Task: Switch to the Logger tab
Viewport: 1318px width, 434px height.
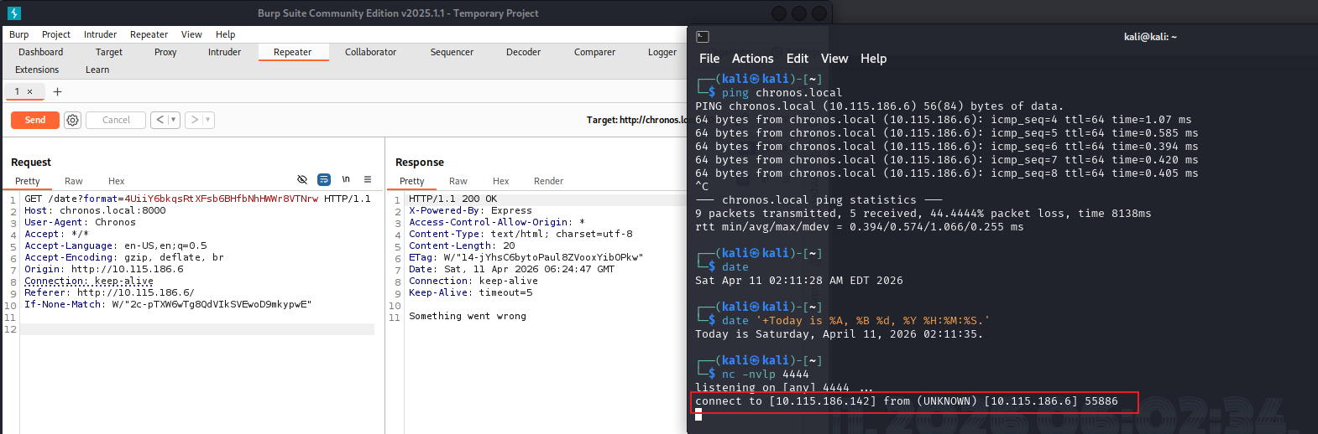Action: pyautogui.click(x=662, y=52)
